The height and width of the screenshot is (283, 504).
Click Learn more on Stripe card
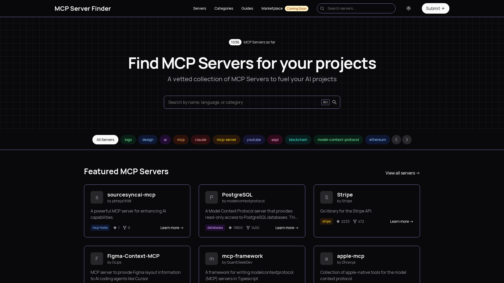pyautogui.click(x=402, y=221)
